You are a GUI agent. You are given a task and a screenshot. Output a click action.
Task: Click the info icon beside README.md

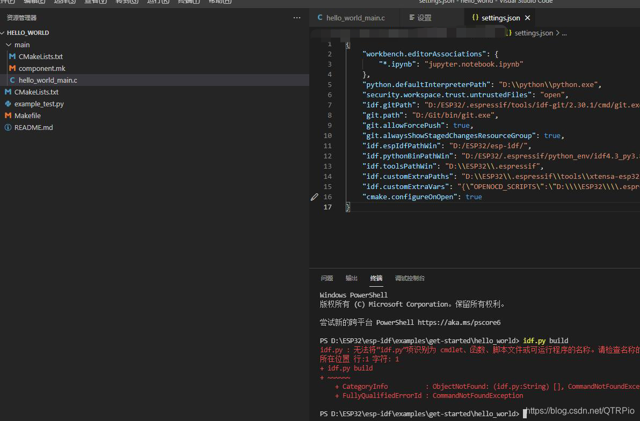8,127
